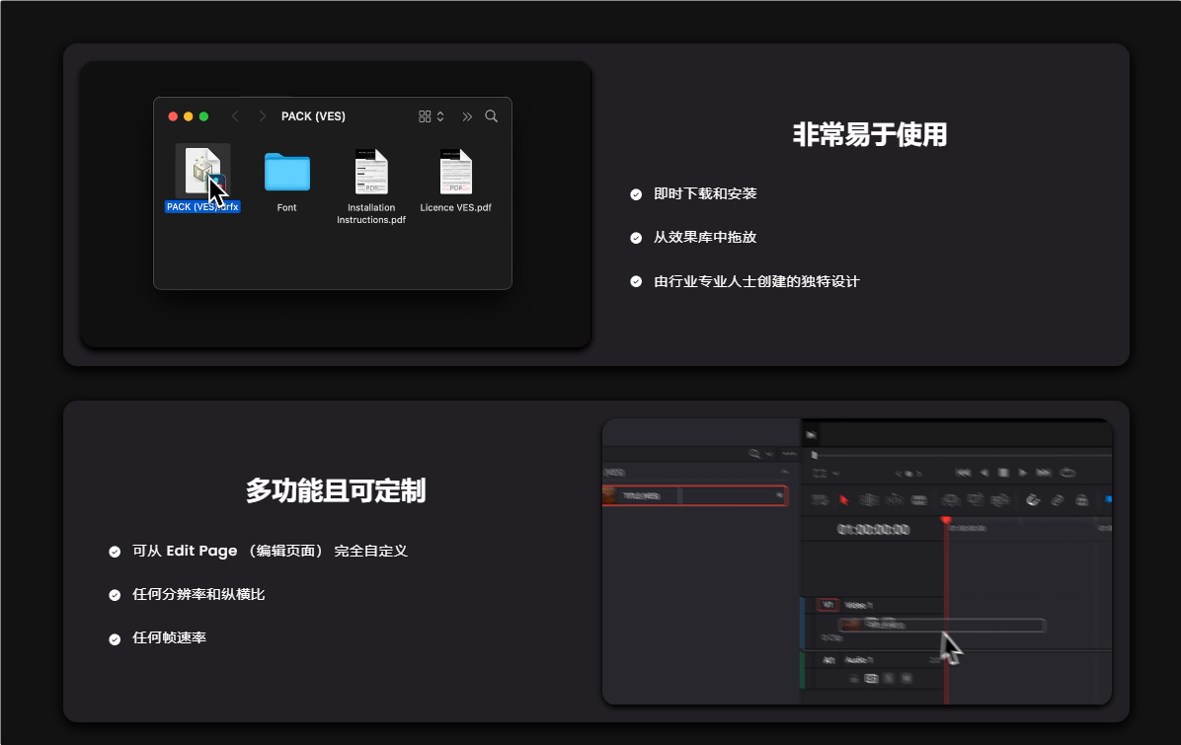
Task: Favorite the Titles (VES) effect with star
Action: pyautogui.click(x=779, y=495)
